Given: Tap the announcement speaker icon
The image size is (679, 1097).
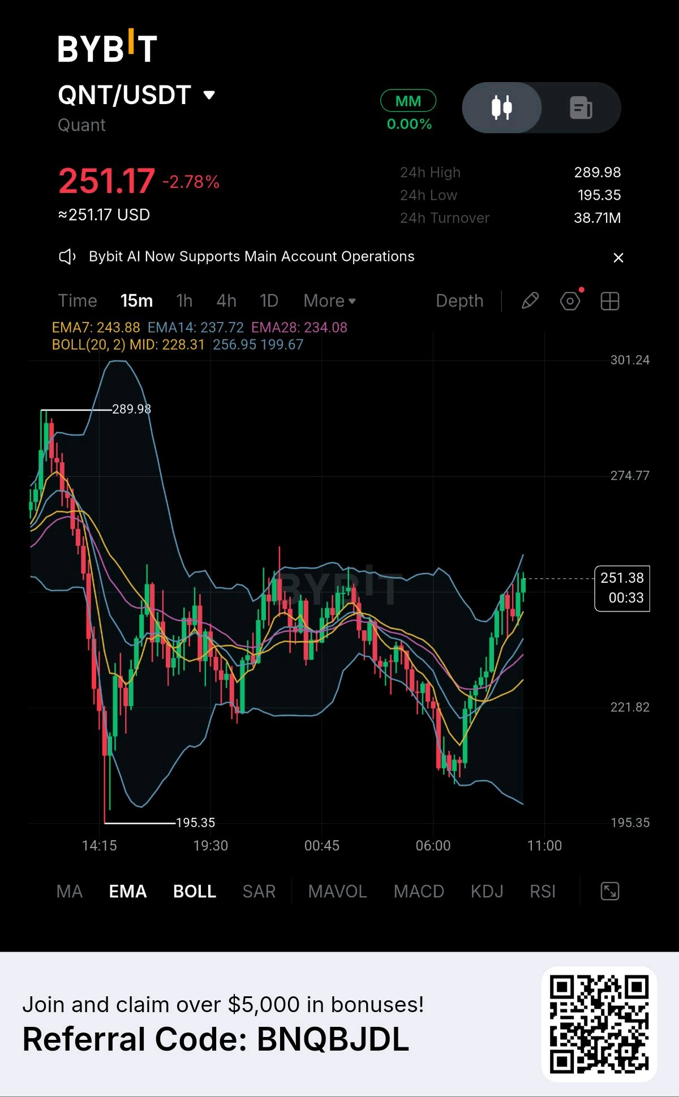Looking at the screenshot, I should click(67, 257).
